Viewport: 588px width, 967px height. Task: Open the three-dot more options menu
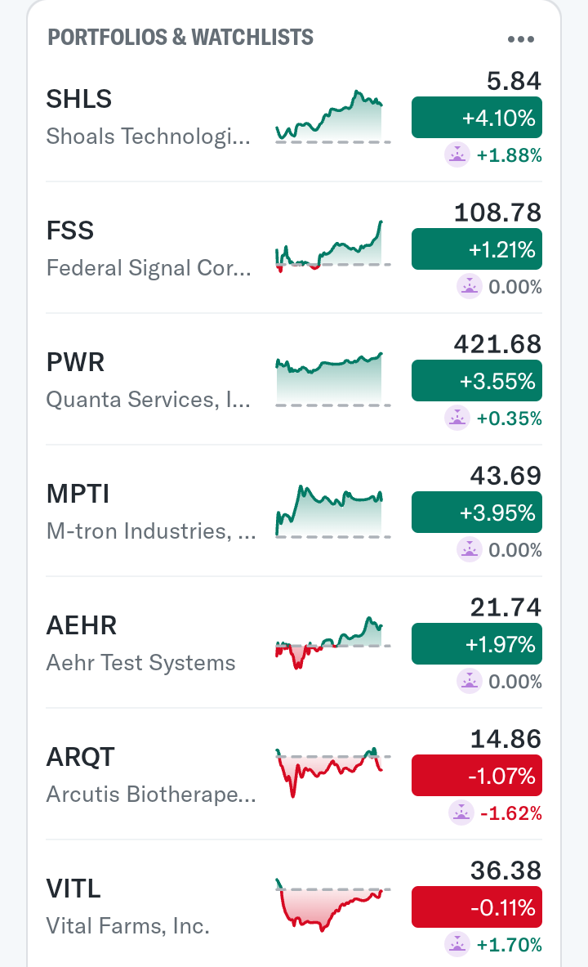tap(520, 39)
